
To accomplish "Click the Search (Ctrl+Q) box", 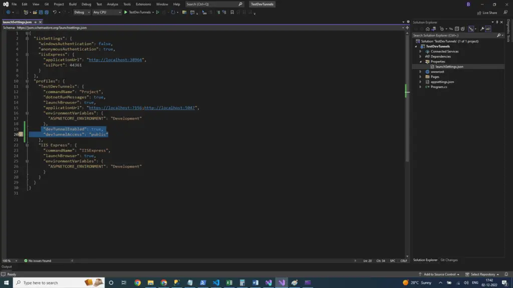I will click(214, 4).
